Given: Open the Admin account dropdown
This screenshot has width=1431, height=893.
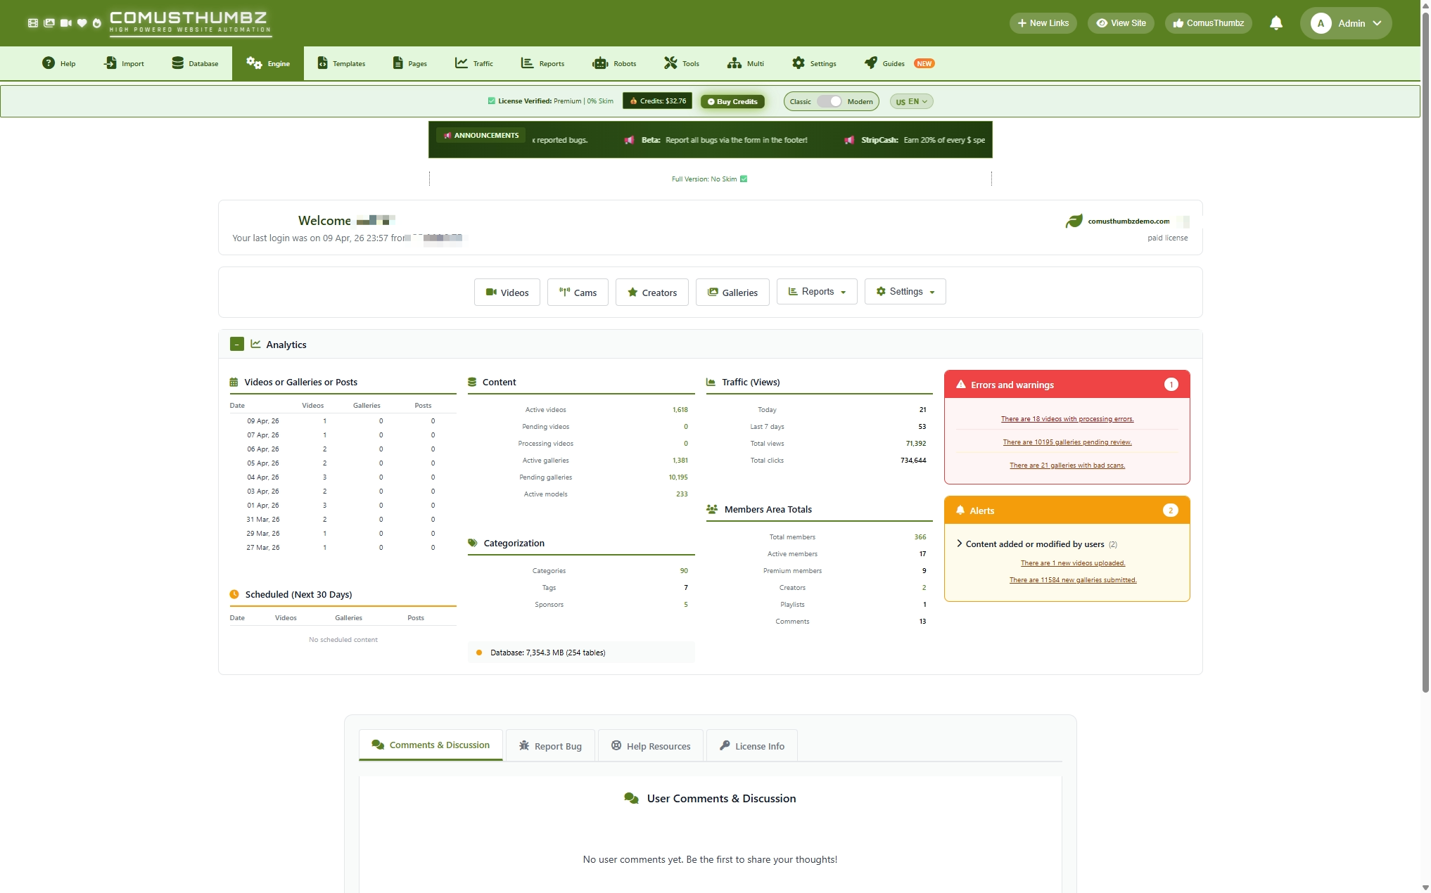Looking at the screenshot, I should coord(1345,23).
